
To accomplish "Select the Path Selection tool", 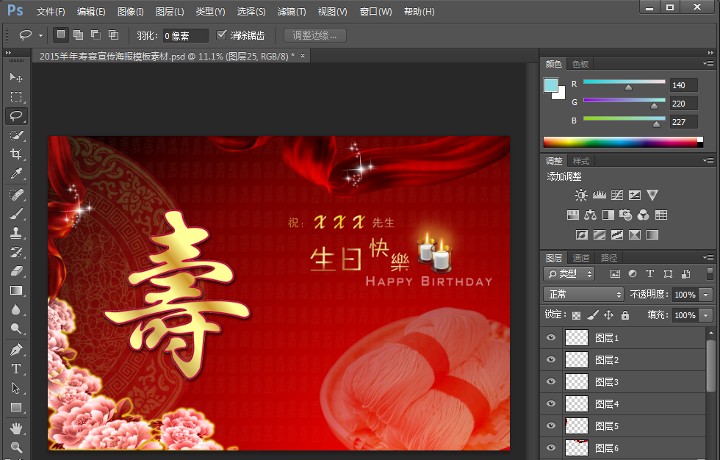I will pos(16,388).
